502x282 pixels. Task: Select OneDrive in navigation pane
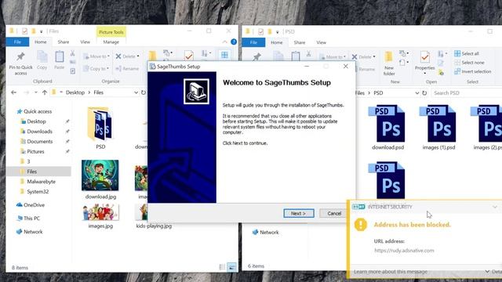(x=34, y=205)
